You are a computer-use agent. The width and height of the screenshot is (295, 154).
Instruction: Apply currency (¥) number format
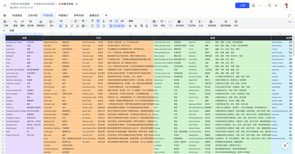click(130, 26)
